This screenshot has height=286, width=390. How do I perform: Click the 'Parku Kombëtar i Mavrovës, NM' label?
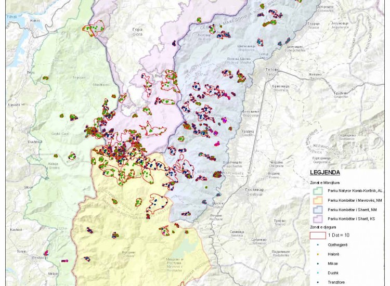tap(355, 200)
